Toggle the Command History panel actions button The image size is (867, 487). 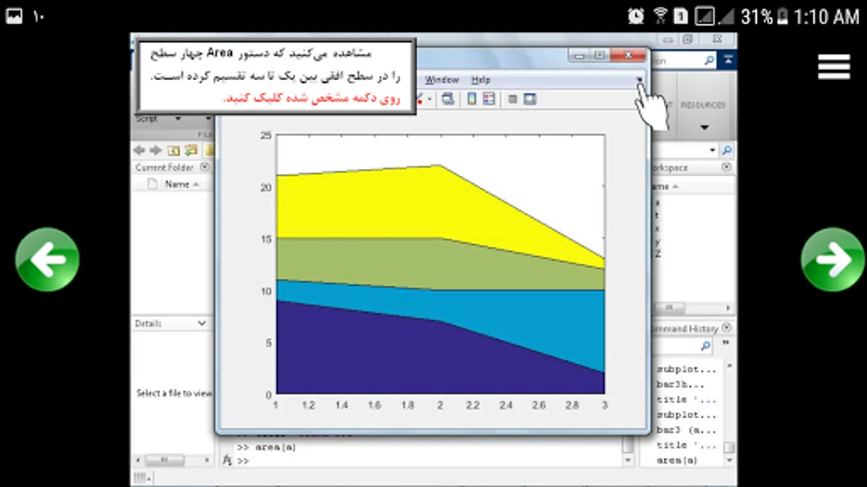(727, 327)
